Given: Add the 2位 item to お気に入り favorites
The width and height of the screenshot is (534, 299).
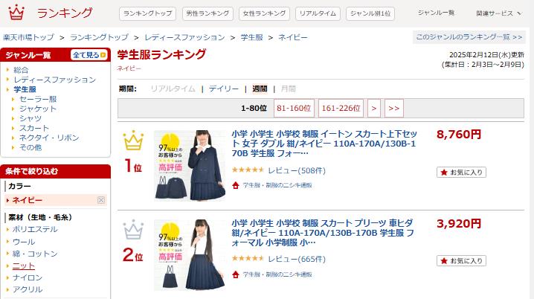Looking at the screenshot, I should tap(461, 261).
